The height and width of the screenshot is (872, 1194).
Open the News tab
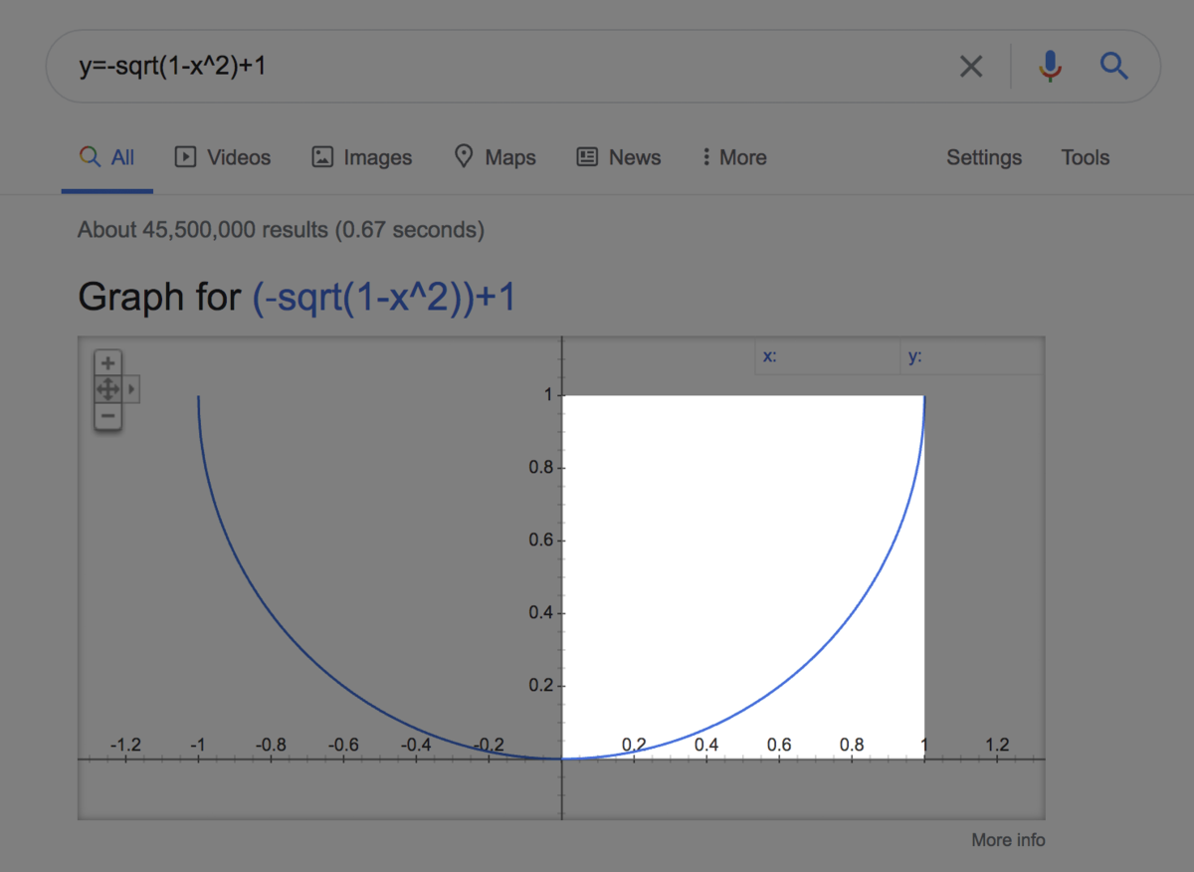[619, 157]
